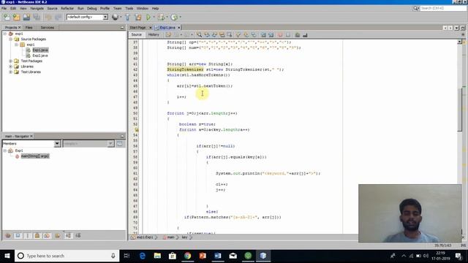
Task: Click the Save All toolbar icon
Action: click(37, 17)
